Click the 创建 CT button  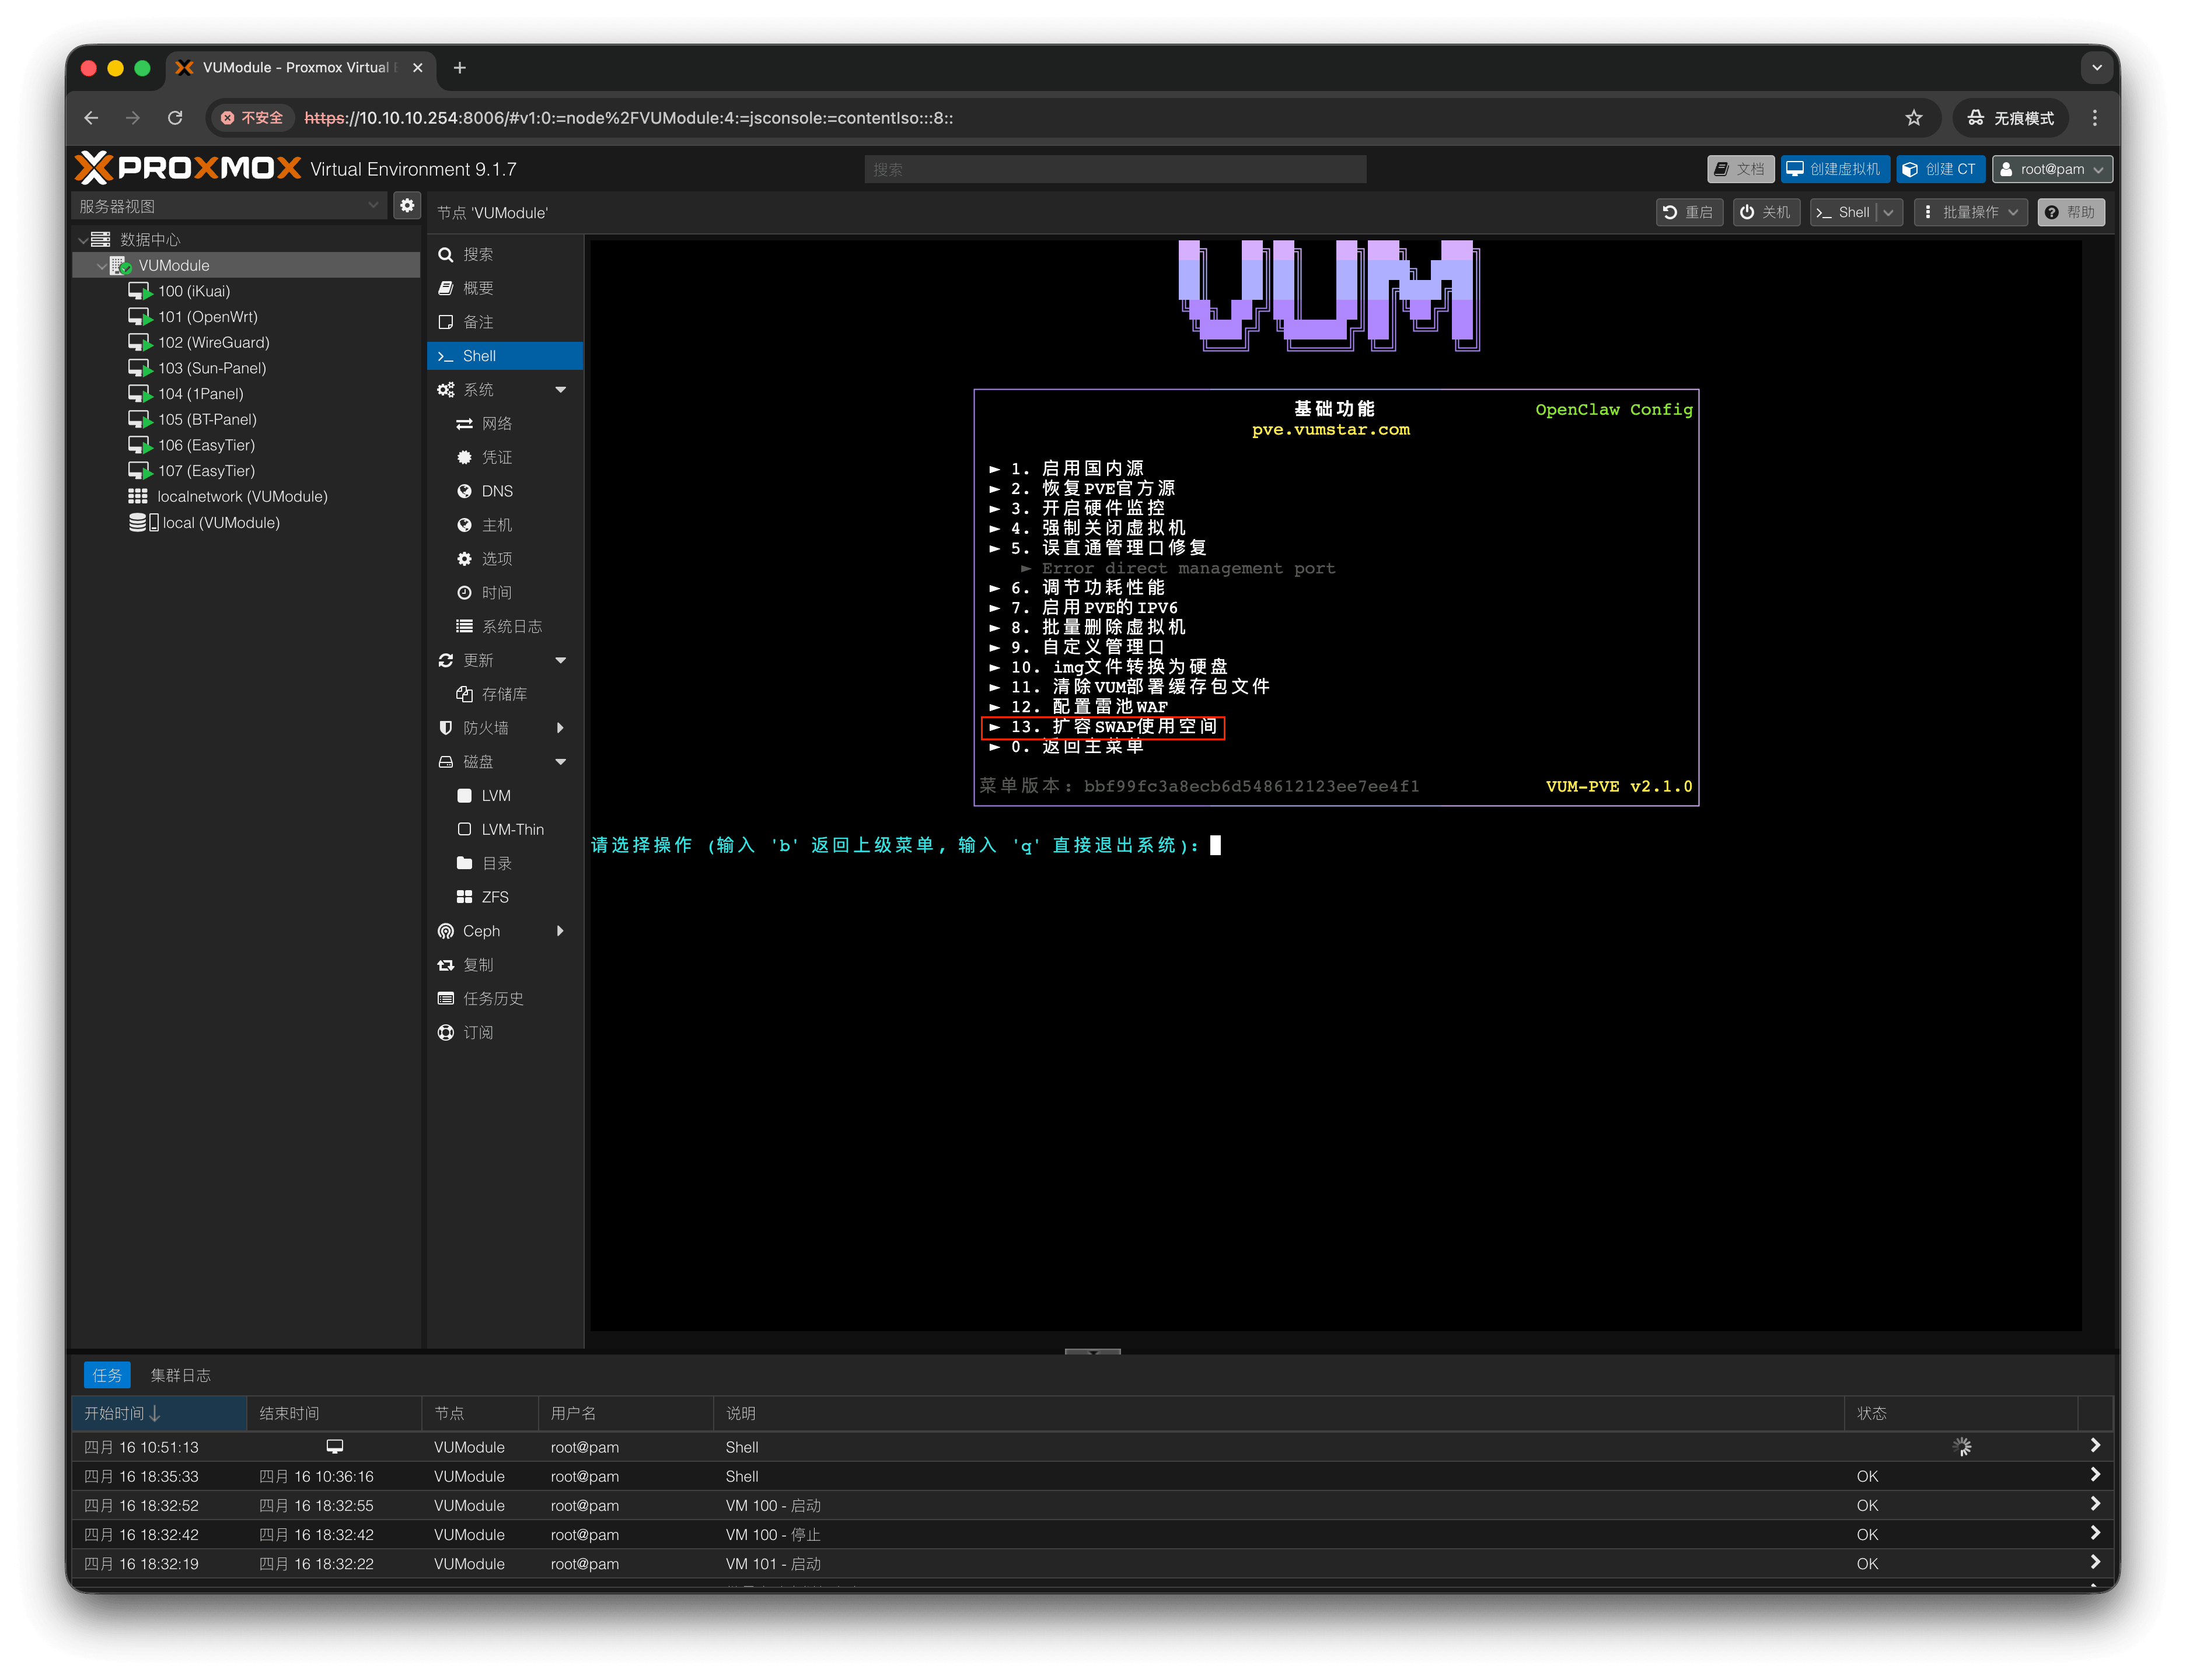pos(1940,169)
